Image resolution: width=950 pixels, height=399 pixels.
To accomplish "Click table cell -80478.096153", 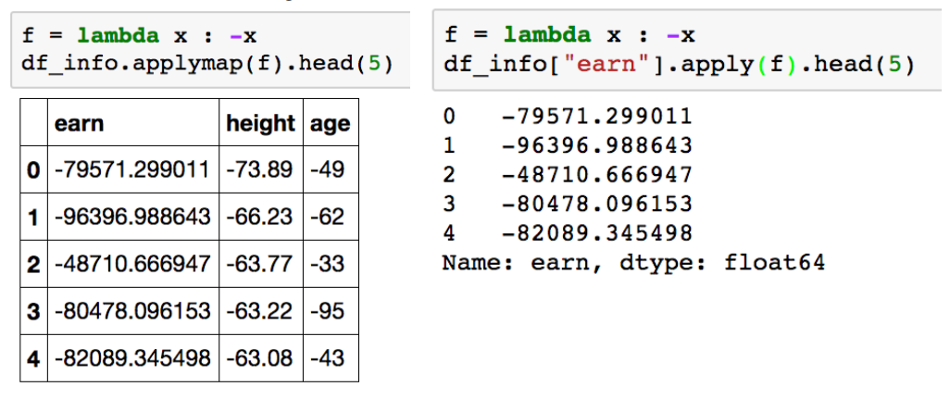I will (x=133, y=311).
